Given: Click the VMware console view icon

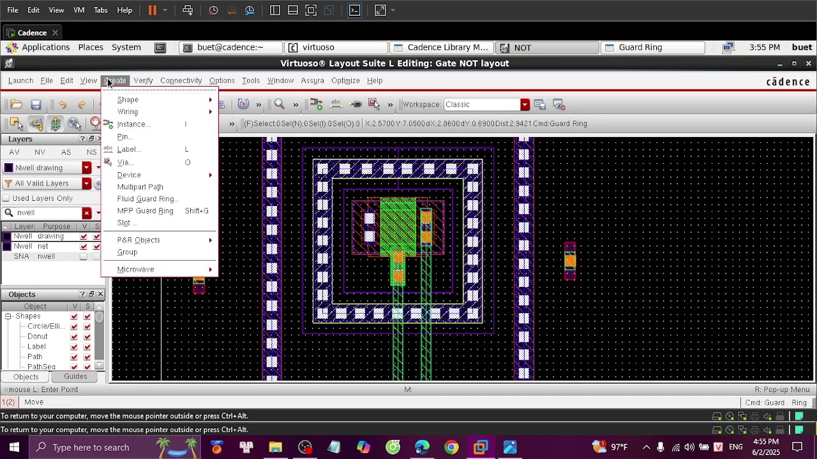Looking at the screenshot, I should [x=355, y=10].
